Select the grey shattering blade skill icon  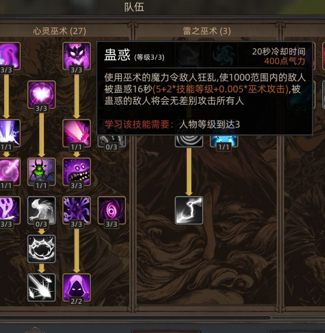[x=42, y=287]
